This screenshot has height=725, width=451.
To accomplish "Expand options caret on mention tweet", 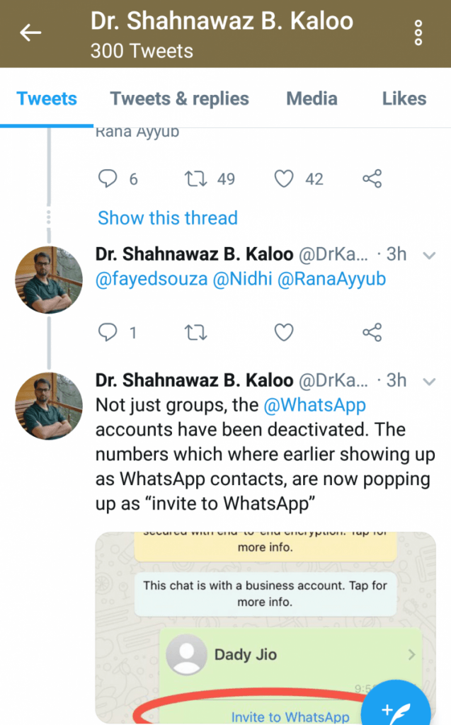I will click(428, 256).
